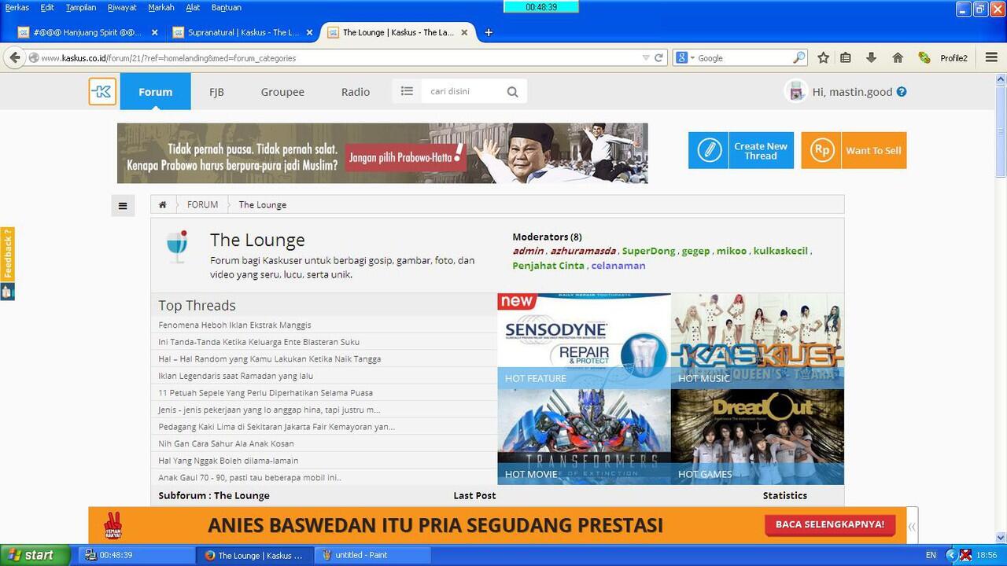Collapse the bottom banner ad chevron
The image size is (1007, 566).
tap(911, 527)
